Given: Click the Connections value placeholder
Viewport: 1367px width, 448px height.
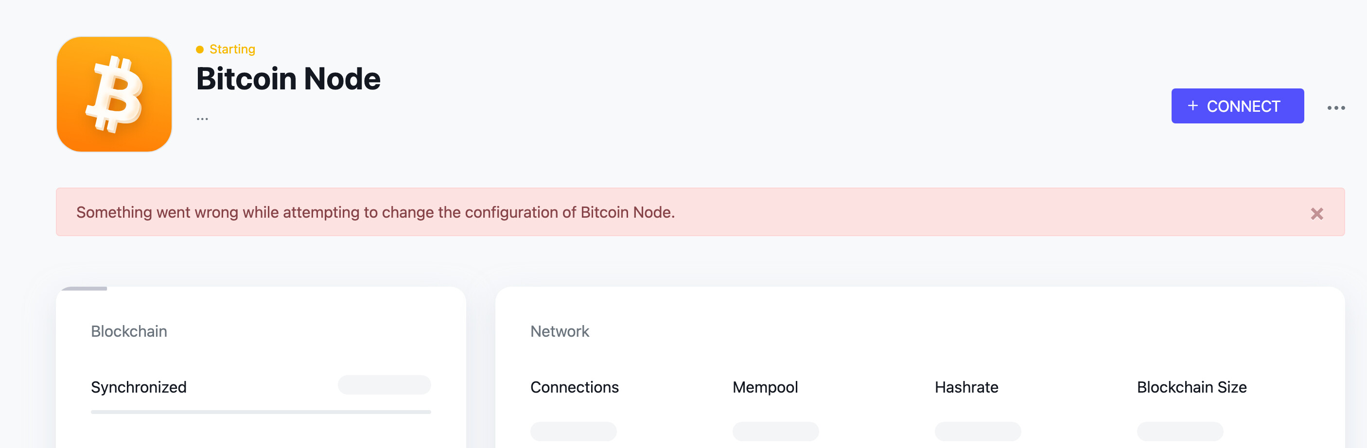Looking at the screenshot, I should (573, 431).
